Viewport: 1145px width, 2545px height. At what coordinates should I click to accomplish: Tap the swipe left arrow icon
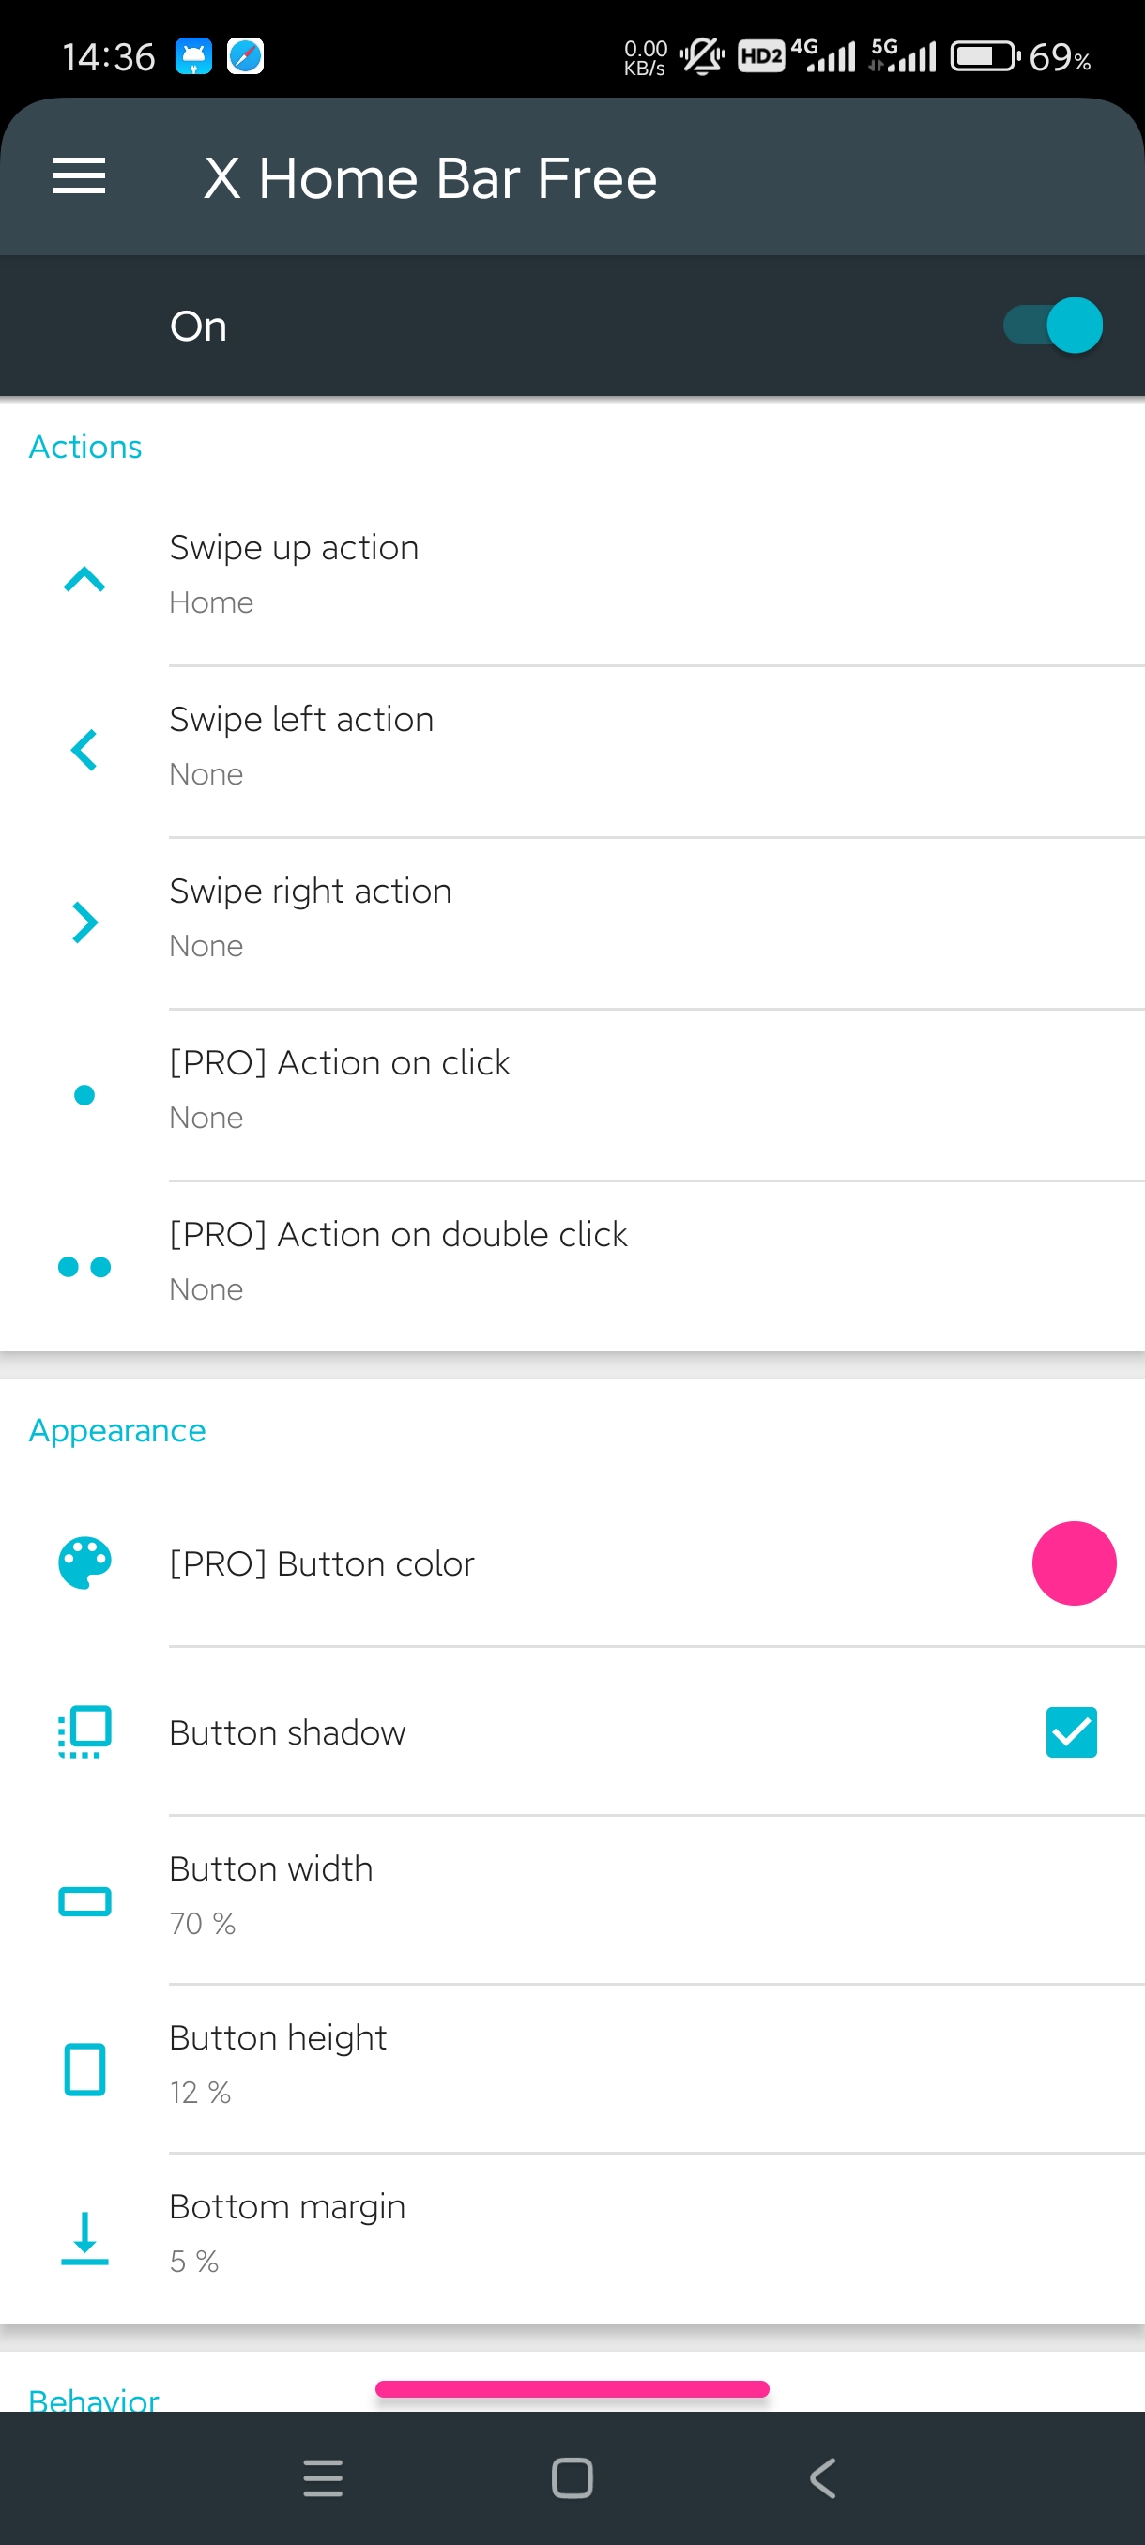click(84, 750)
